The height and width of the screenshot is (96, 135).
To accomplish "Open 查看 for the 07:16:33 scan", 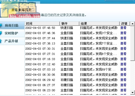I will tap(123, 59).
